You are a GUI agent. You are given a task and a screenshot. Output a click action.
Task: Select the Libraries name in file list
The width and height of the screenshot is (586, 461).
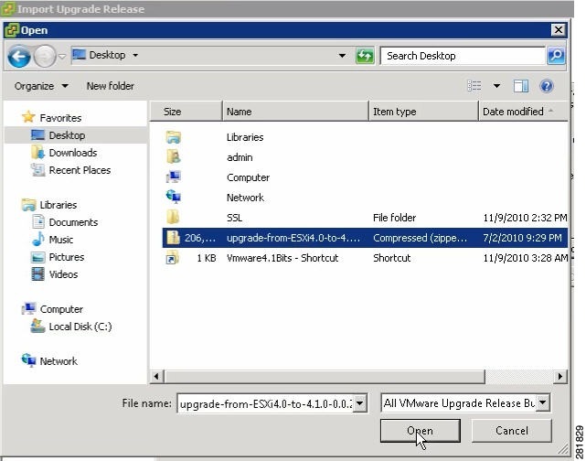[245, 137]
